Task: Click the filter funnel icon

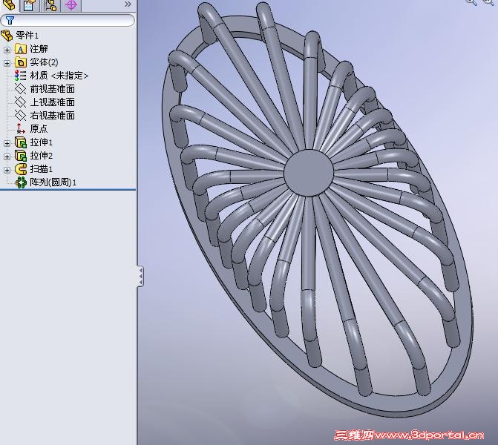Action: click(x=10, y=21)
